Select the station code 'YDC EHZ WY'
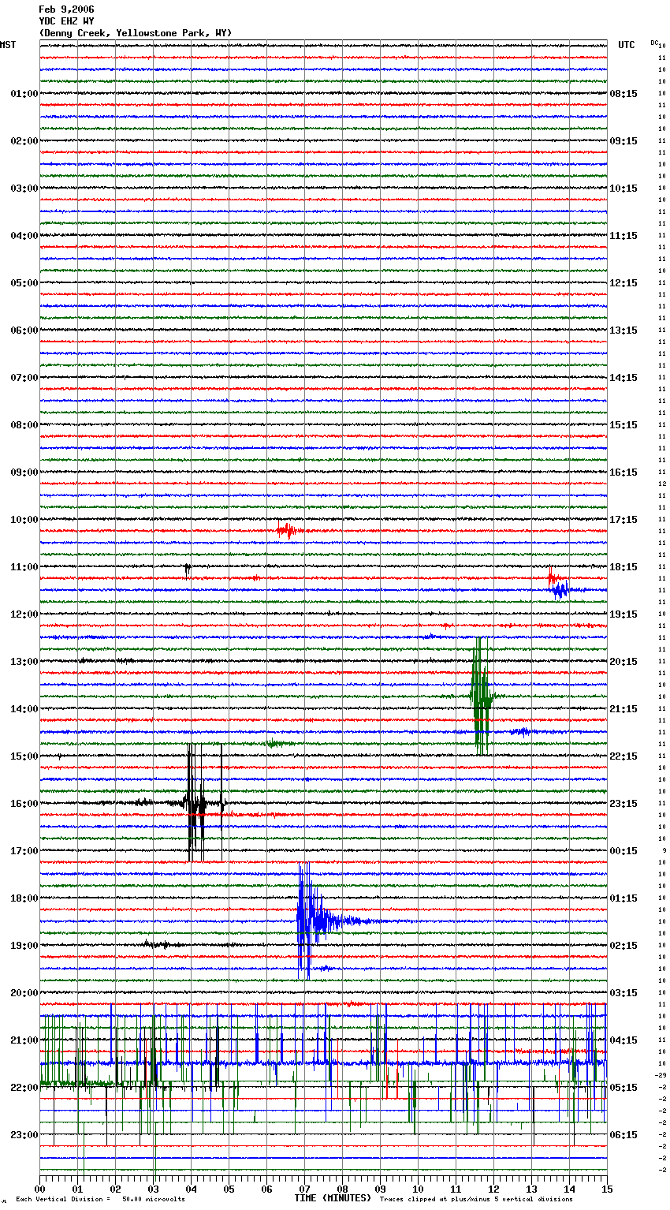 pyautogui.click(x=66, y=21)
